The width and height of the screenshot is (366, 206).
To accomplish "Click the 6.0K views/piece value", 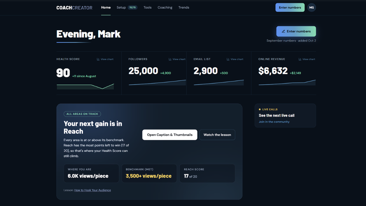I will coord(88,176).
